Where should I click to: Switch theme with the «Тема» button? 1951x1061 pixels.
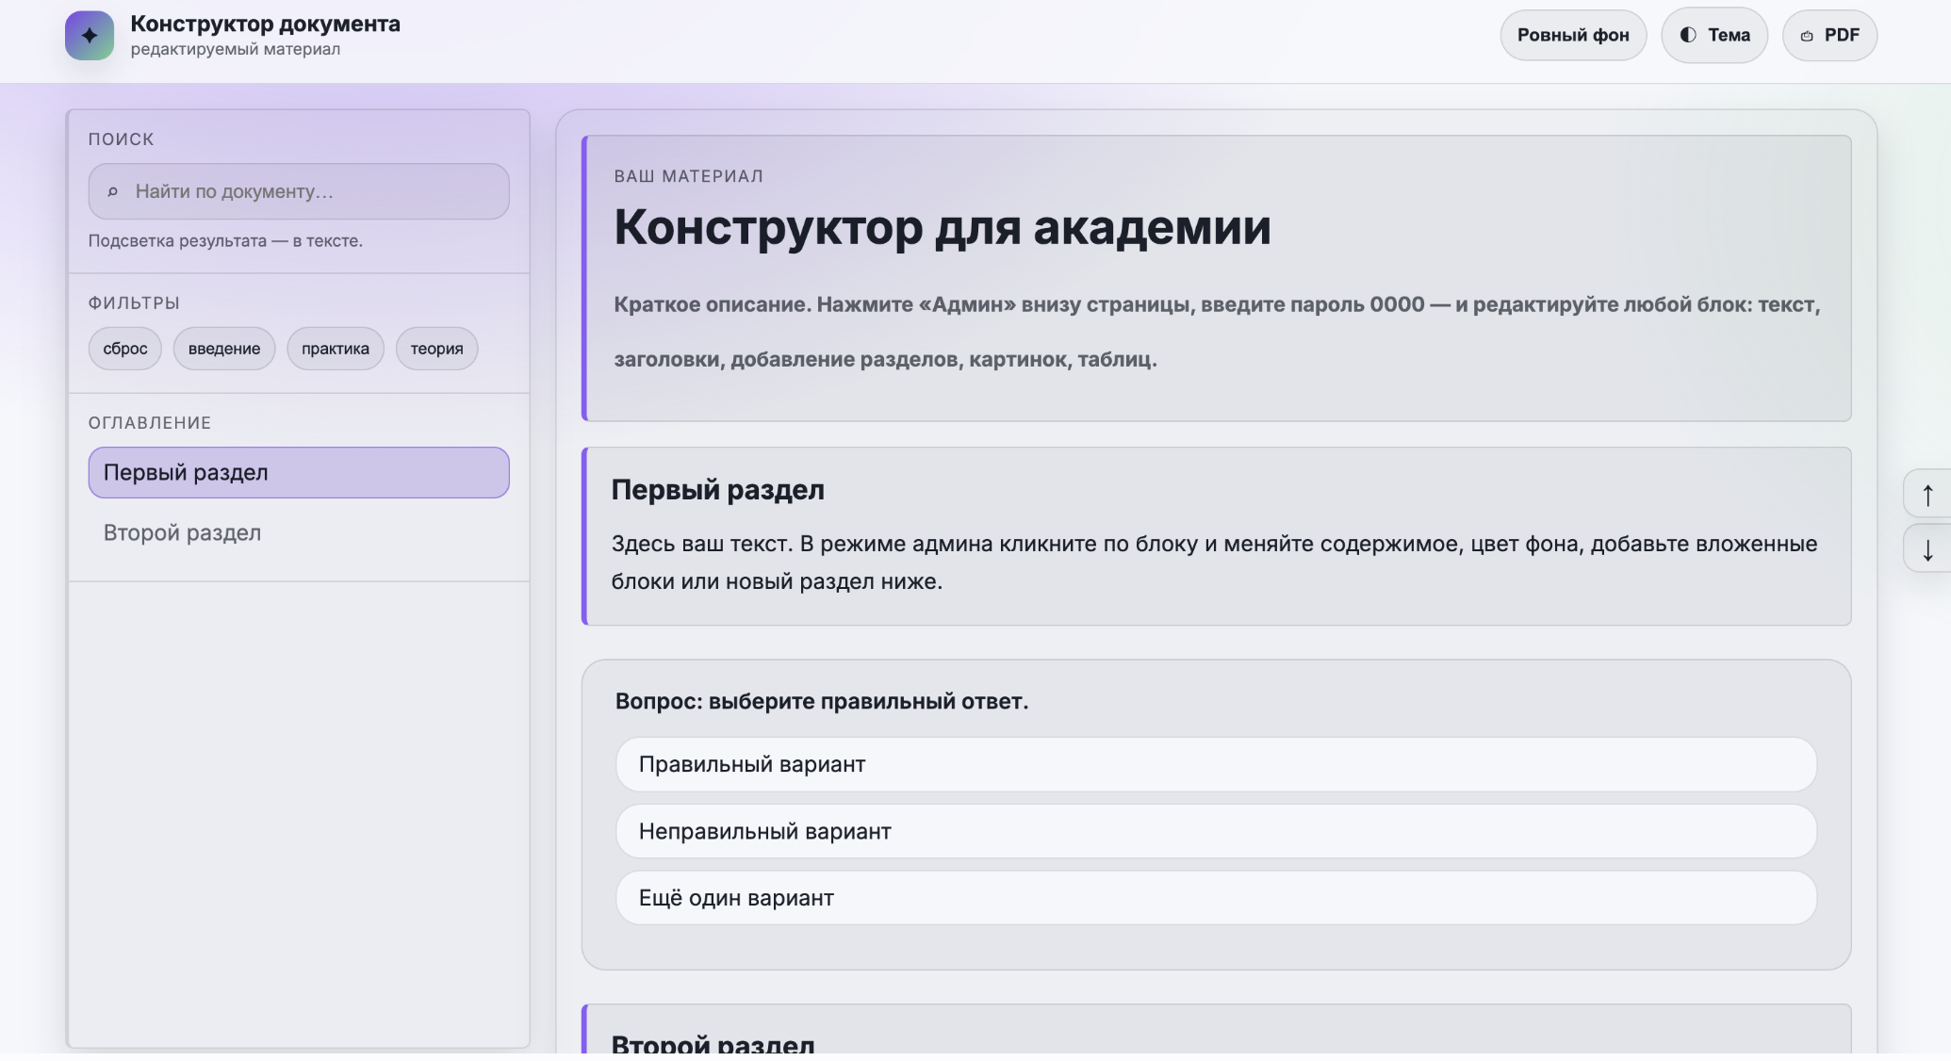click(1713, 36)
